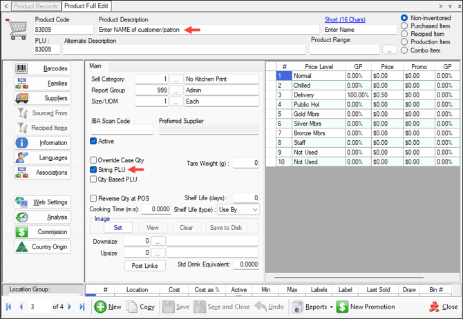The width and height of the screenshot is (463, 319).
Task: Click the IBA Scan Code field
Action: pos(122,130)
